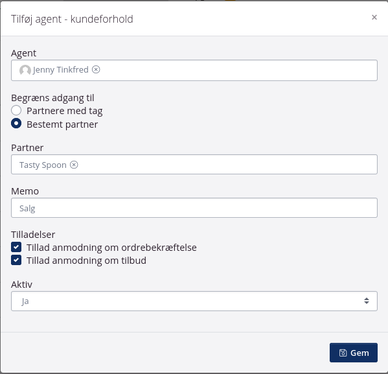Click the Jenny Tinkfred name tag
The height and width of the screenshot is (374, 388).
coord(60,70)
